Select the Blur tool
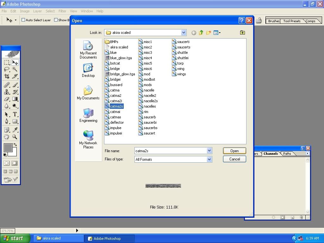This screenshot has width=324, height=243. 7,106
